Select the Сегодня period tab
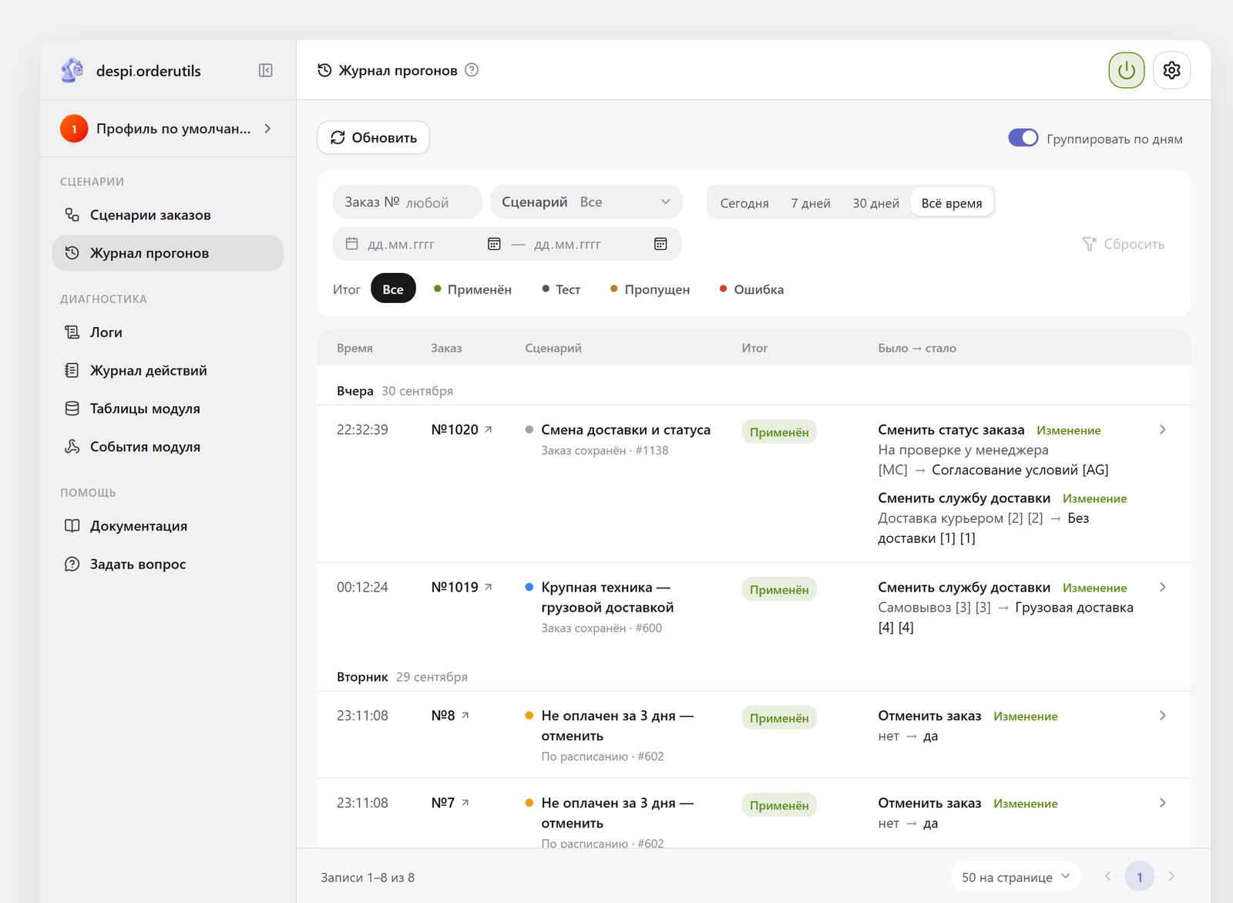The image size is (1233, 903). click(744, 203)
